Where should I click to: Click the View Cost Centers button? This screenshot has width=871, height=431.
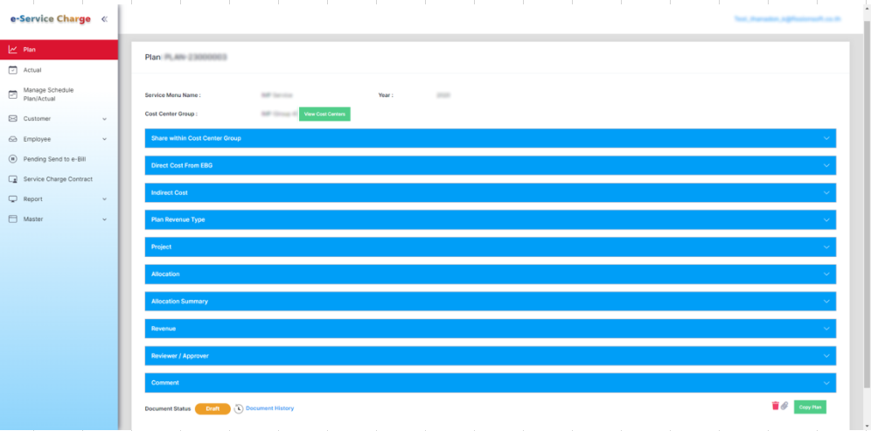coord(324,115)
